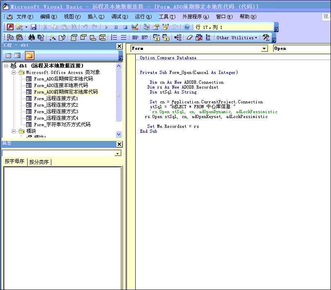This screenshot has width=331, height=290.
Task: Click the close all windows red-X icon
Action: click(x=199, y=38)
